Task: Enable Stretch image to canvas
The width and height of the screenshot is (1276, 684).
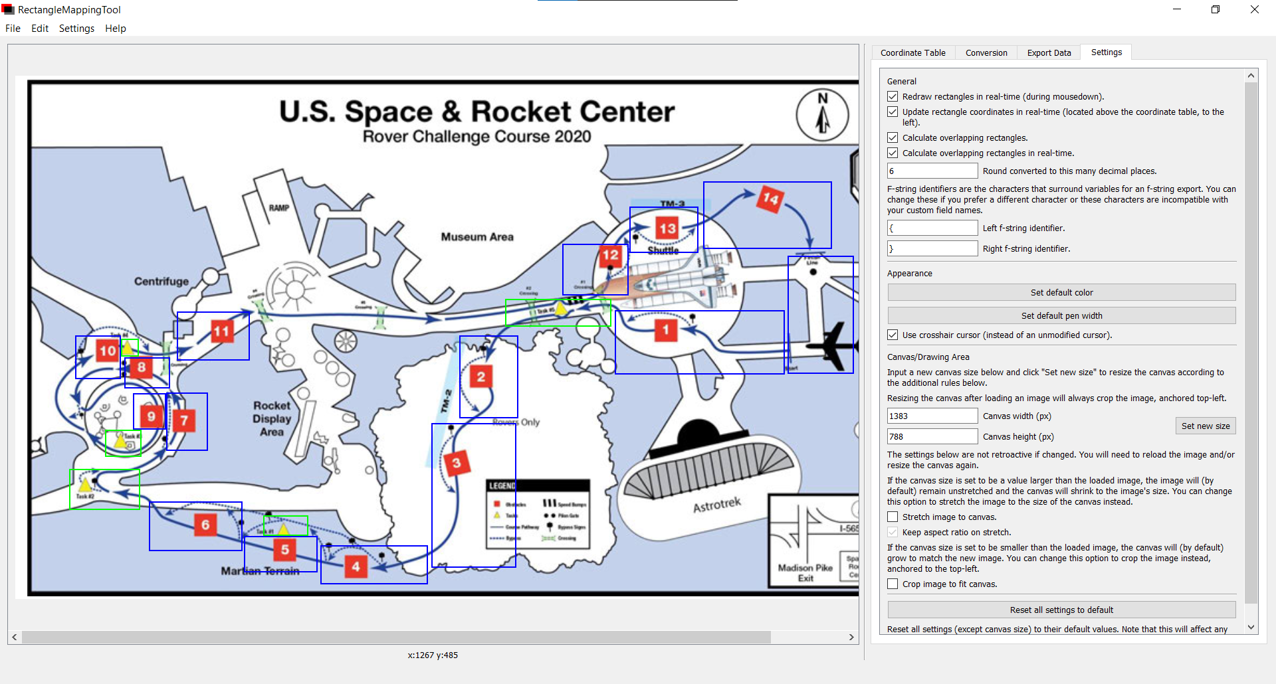Action: point(893,517)
